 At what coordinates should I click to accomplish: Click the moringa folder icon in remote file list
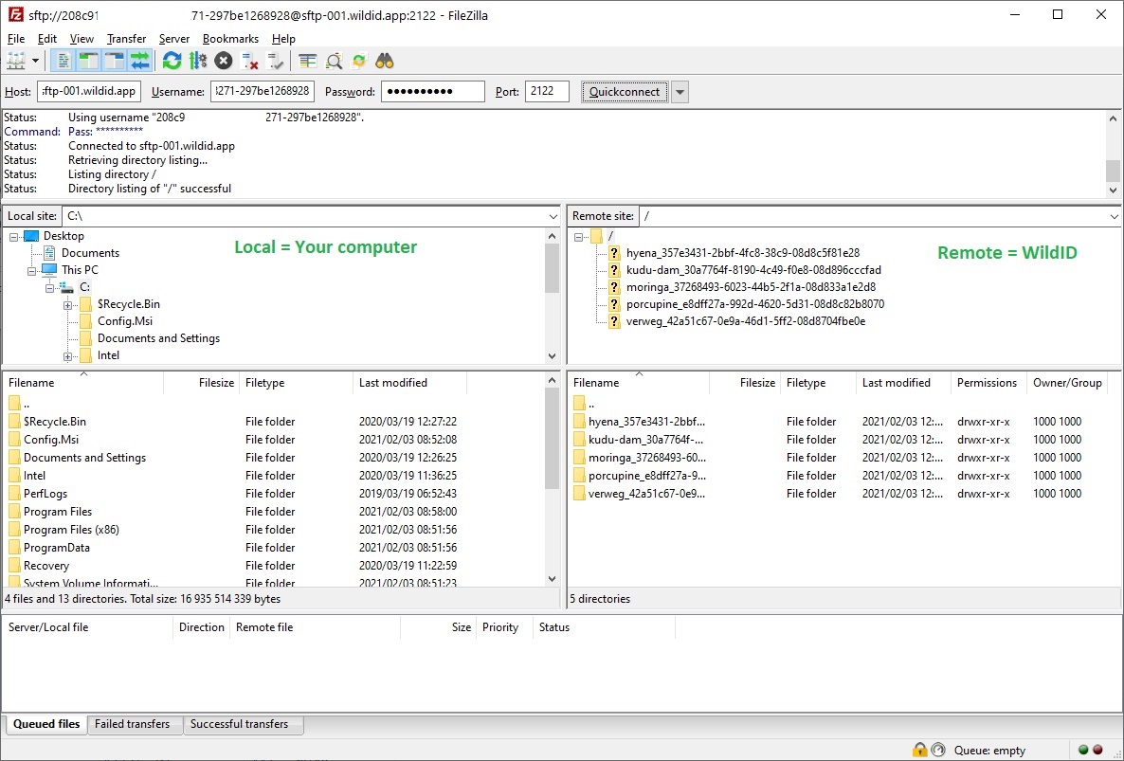pos(579,457)
